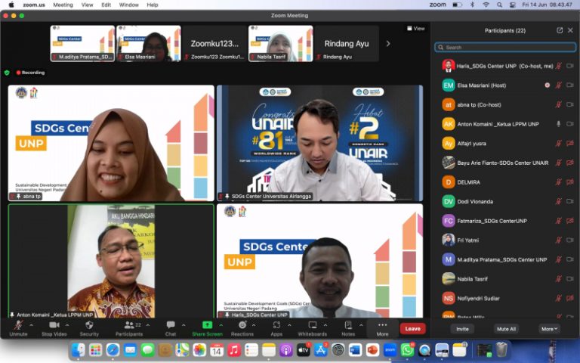The width and height of the screenshot is (580, 363).
Task: Click the Unmute microphone icon
Action: (18, 325)
